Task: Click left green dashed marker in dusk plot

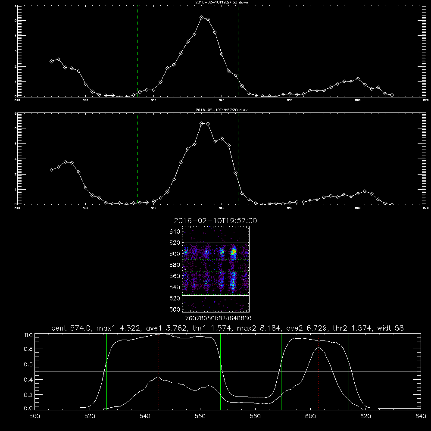Action: point(137,159)
